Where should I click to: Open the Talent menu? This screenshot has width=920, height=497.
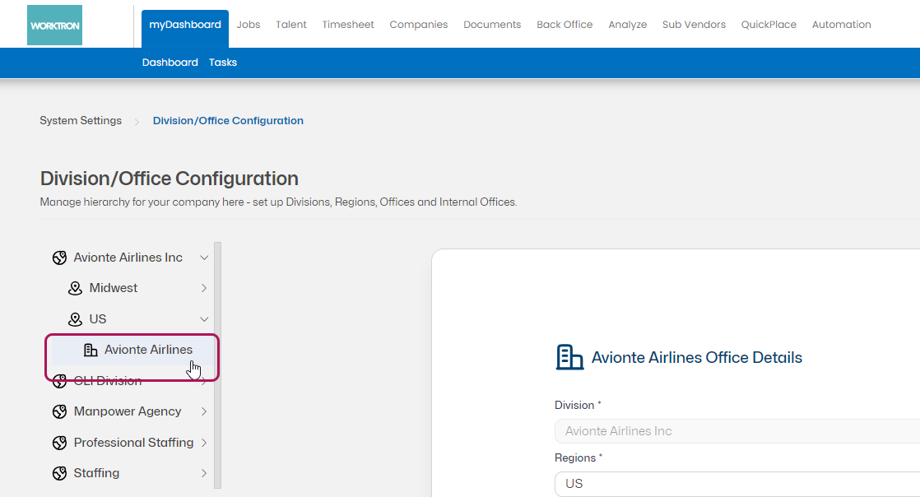291,25
